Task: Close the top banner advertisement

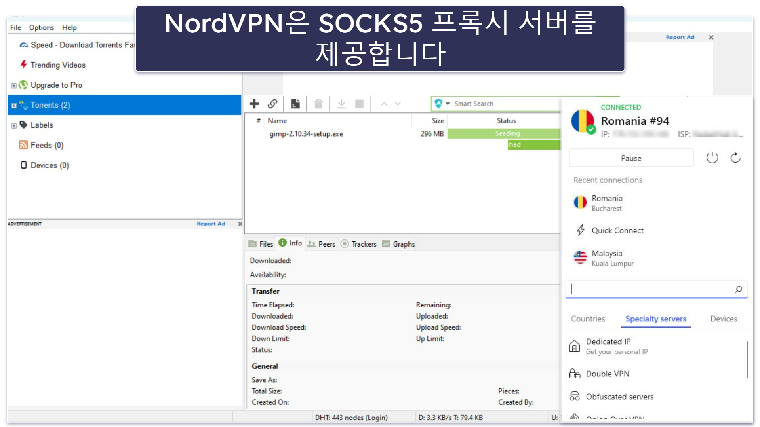Action: click(711, 37)
